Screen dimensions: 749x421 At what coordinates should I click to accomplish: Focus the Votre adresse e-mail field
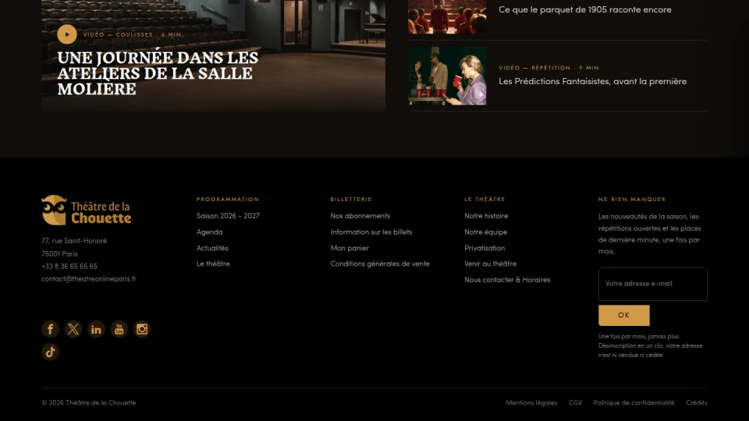652,284
